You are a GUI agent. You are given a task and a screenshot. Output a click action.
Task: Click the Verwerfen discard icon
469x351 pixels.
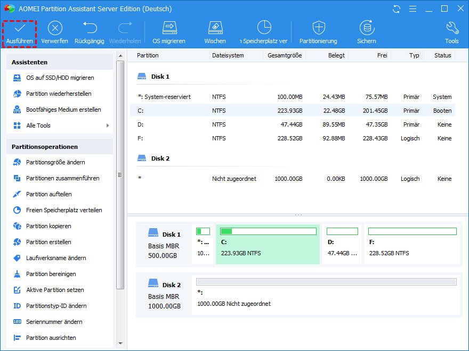(x=55, y=28)
